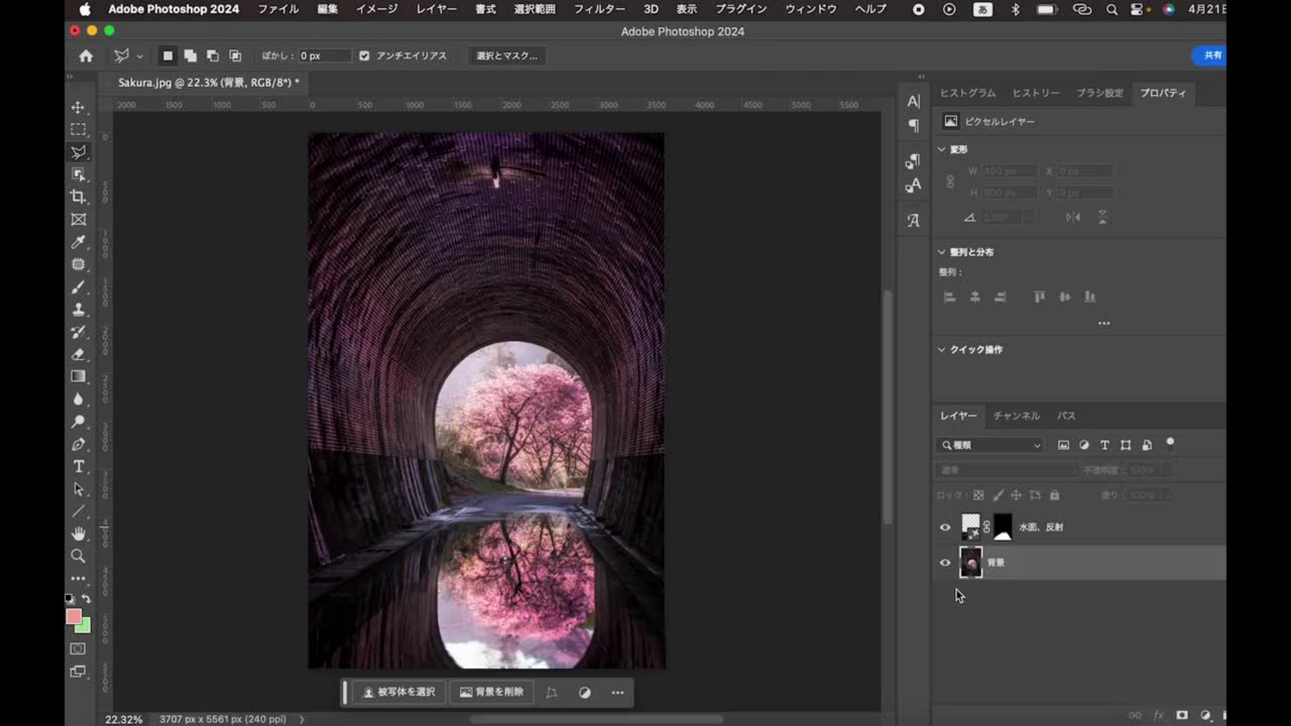
Task: Click the pink foreground color swatch
Action: pos(73,616)
